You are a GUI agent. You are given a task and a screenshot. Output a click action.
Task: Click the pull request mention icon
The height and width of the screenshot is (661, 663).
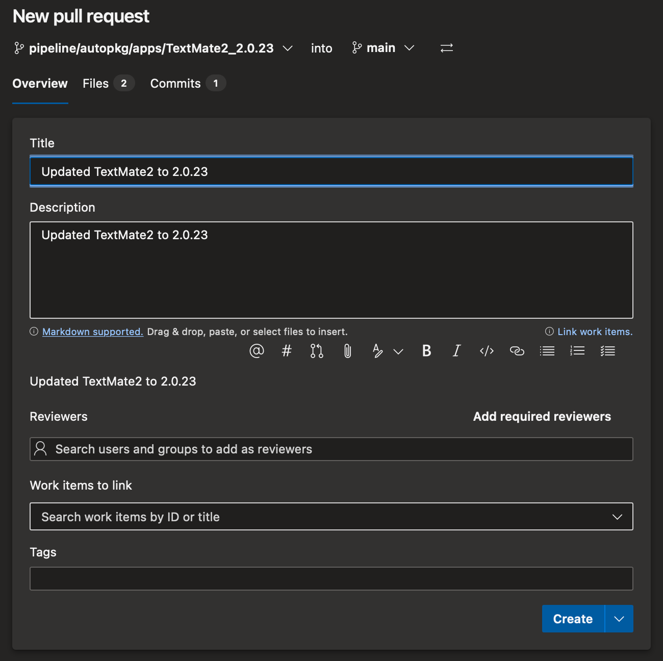coord(317,351)
